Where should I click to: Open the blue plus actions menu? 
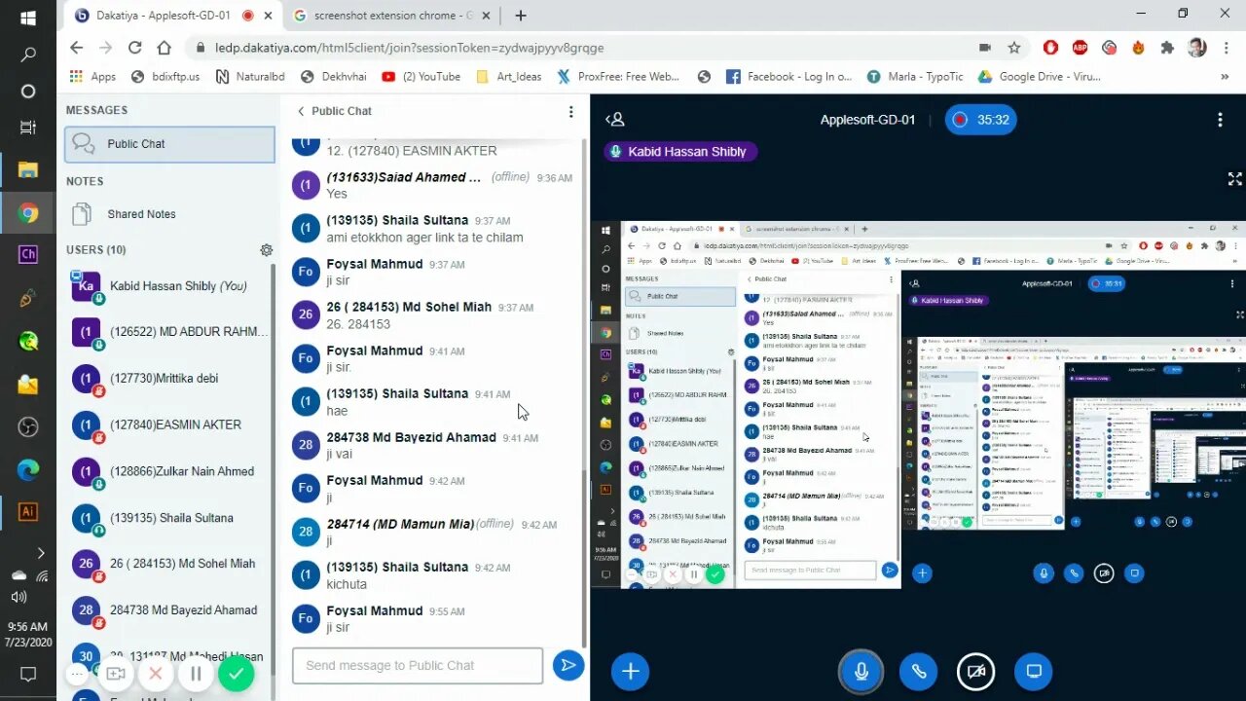[x=630, y=671]
